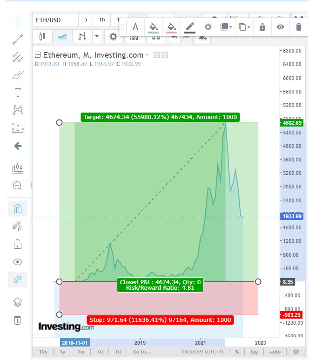Select the 7d time range

click(100, 352)
